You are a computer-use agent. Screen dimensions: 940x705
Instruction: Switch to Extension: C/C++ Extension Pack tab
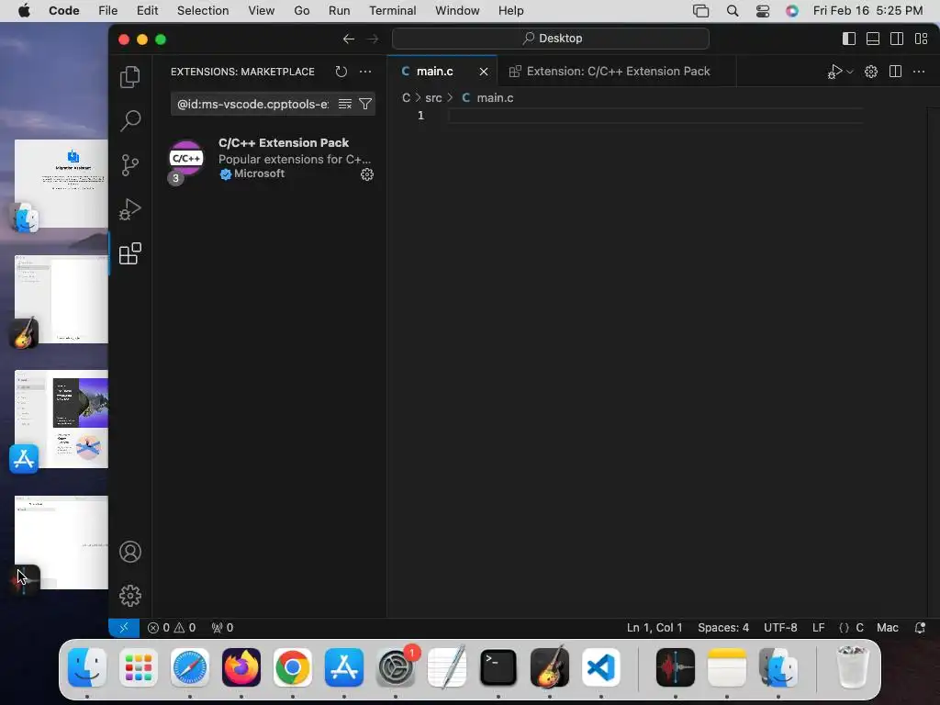coord(616,72)
